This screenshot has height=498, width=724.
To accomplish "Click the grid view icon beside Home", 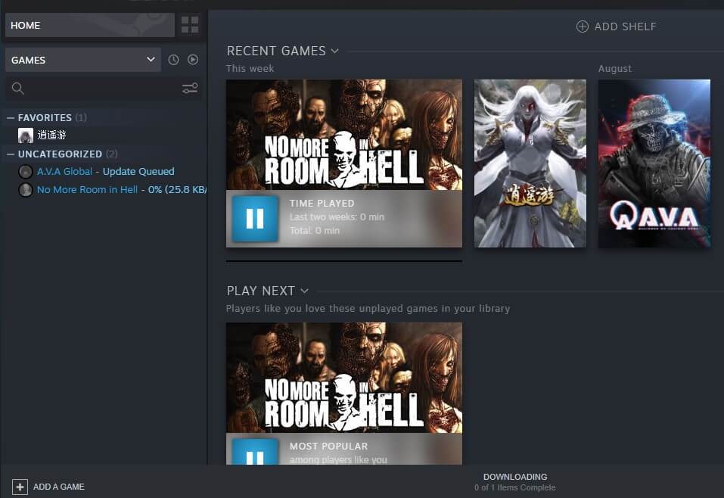I will [190, 25].
